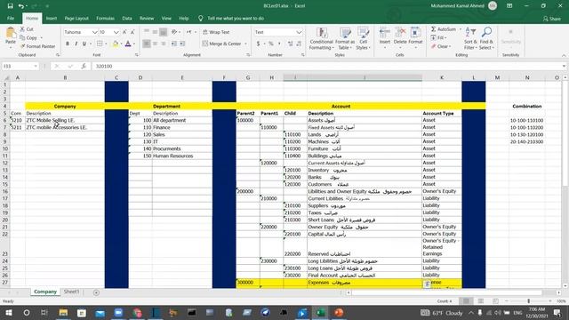Viewport: 569px width, 320px height.
Task: Switch to the Data tab
Action: coord(127,18)
